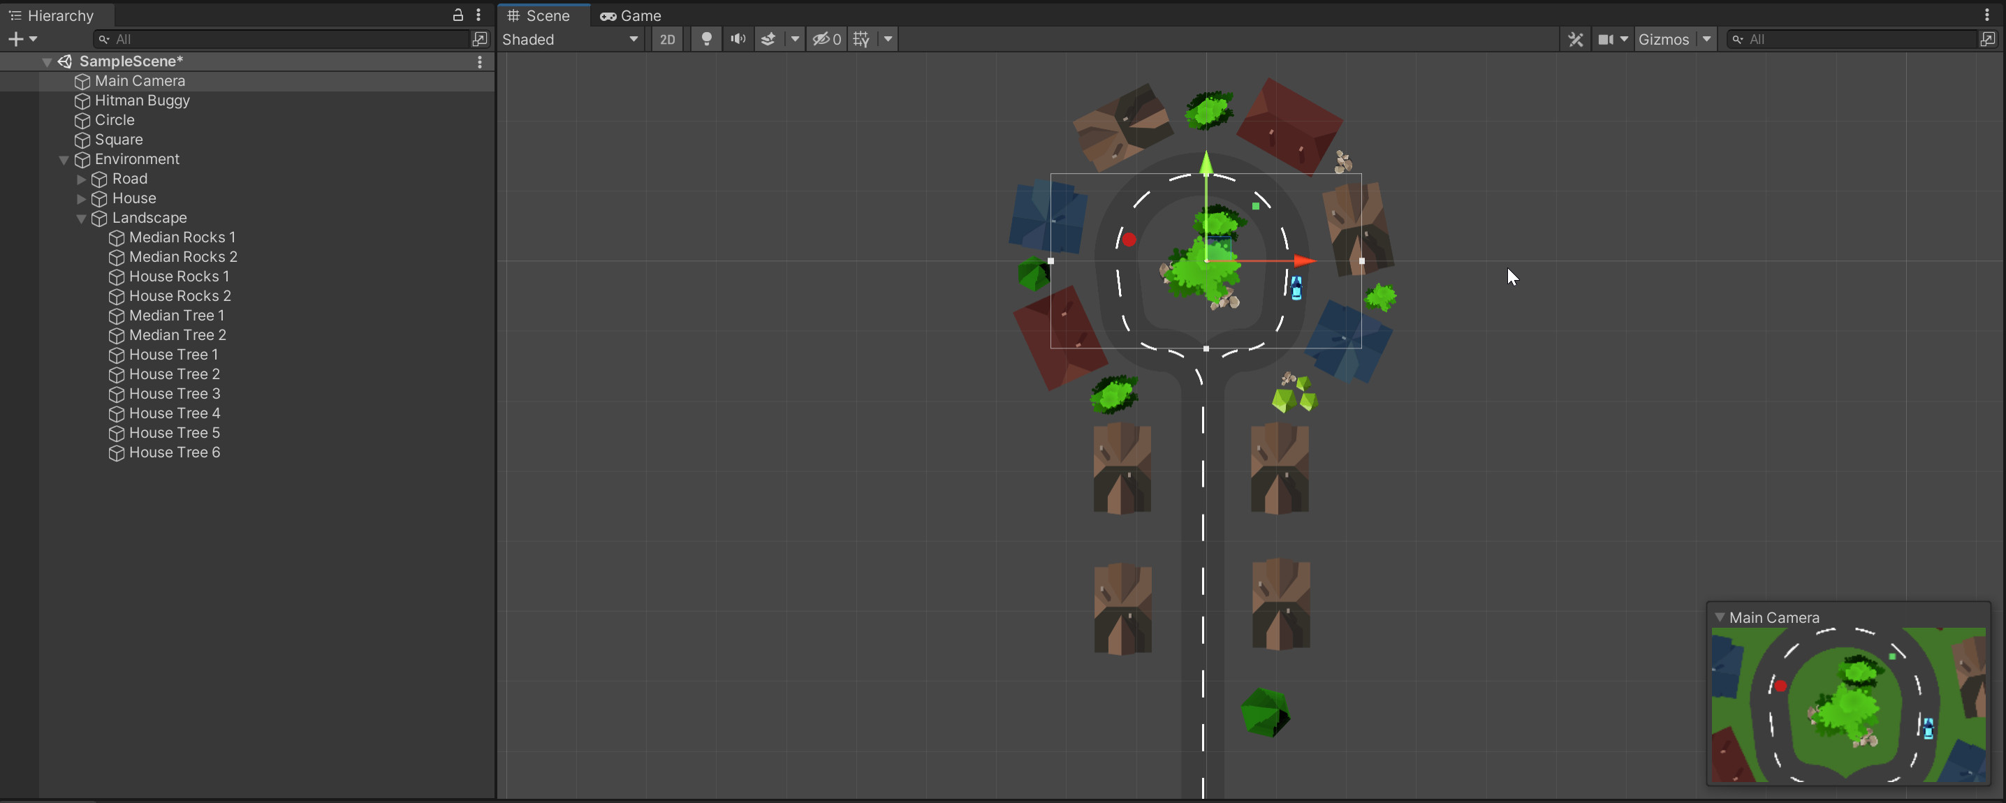Collapse the SampleScene root
The height and width of the screenshot is (803, 2006).
pyautogui.click(x=47, y=61)
